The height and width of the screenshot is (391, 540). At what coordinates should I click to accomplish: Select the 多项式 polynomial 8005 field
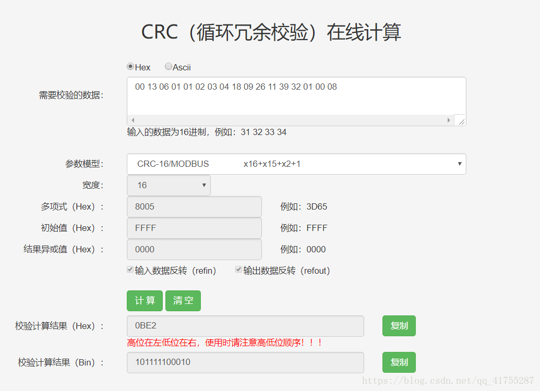coord(194,207)
